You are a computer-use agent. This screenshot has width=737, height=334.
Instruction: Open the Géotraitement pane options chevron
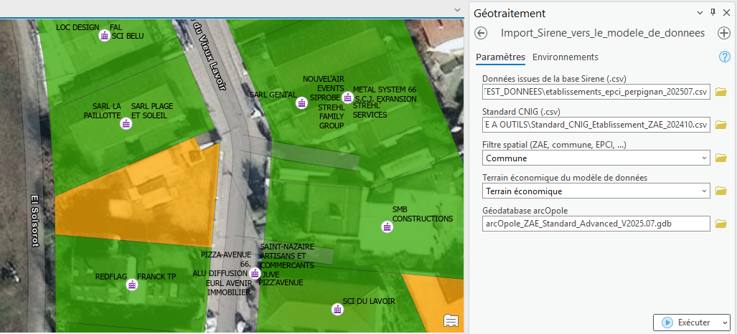[700, 13]
